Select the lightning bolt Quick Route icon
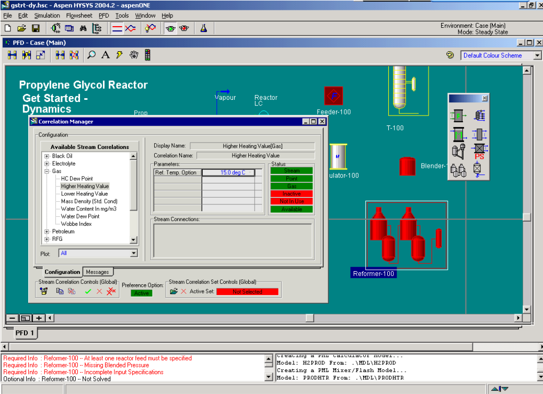 click(120, 55)
